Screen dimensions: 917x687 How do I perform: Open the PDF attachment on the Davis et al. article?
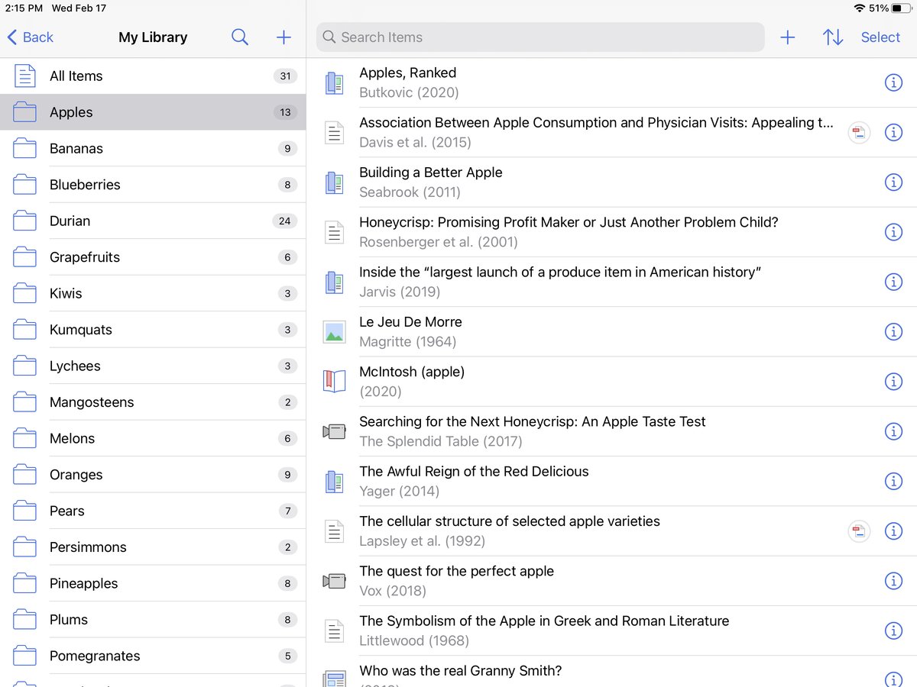tap(858, 132)
